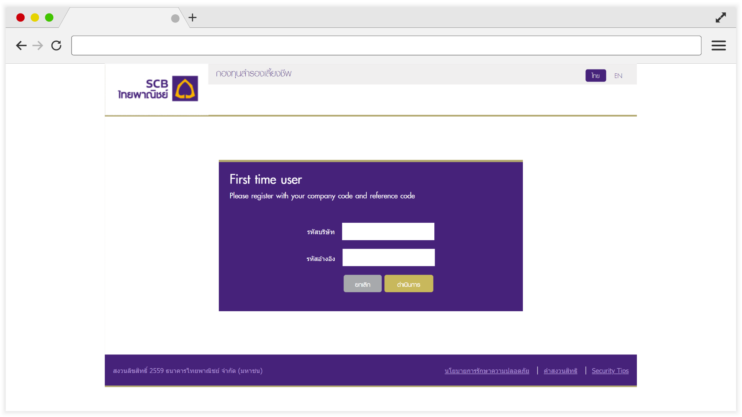Click the รหัสอ้างอิง reference code field

[388, 258]
